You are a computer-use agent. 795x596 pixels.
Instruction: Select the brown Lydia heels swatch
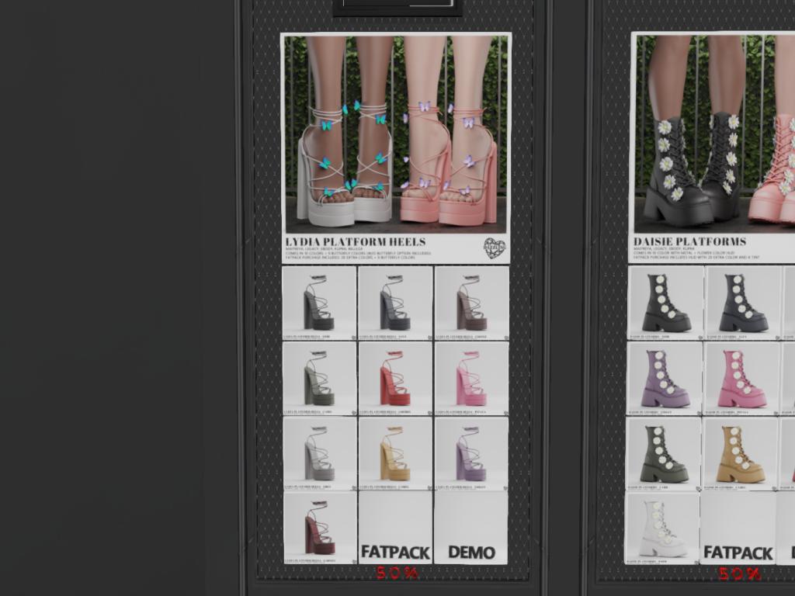[x=471, y=303]
